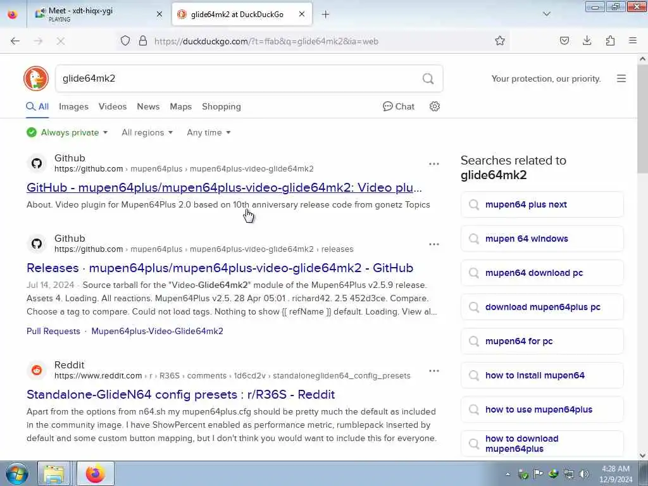Open the Firefox application hamburger menu
Viewport: 648px width, 486px height.
[x=633, y=40]
